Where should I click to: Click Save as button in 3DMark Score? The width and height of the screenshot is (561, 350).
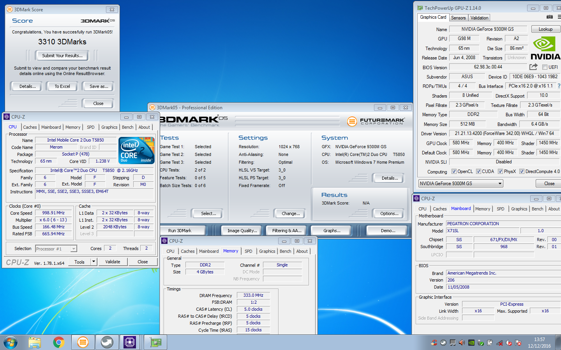pyautogui.click(x=99, y=86)
